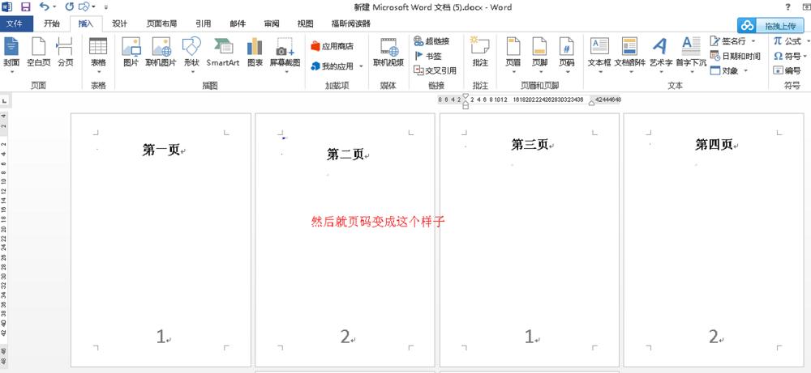The width and height of the screenshot is (811, 373).
Task: Add a comment with 批注
Action: click(480, 53)
